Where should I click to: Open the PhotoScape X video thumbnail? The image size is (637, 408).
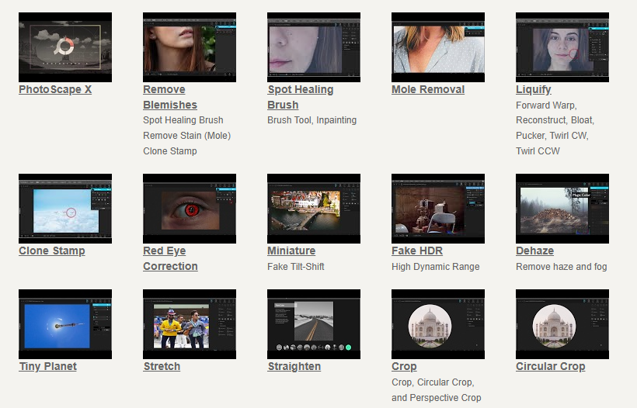click(x=65, y=47)
